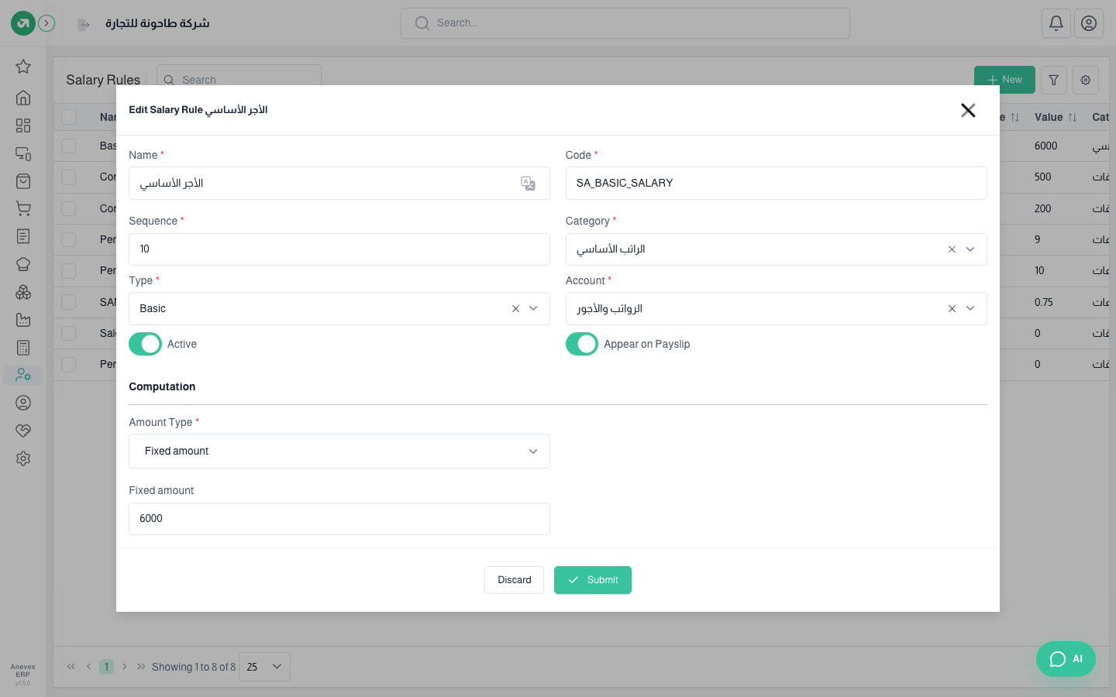Go to the home icon in sidebar

coord(23,98)
